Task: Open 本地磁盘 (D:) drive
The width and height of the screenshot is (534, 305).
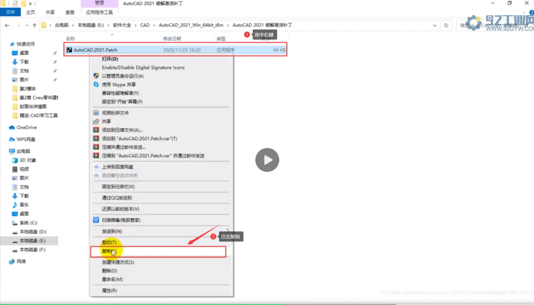Action: click(33, 232)
